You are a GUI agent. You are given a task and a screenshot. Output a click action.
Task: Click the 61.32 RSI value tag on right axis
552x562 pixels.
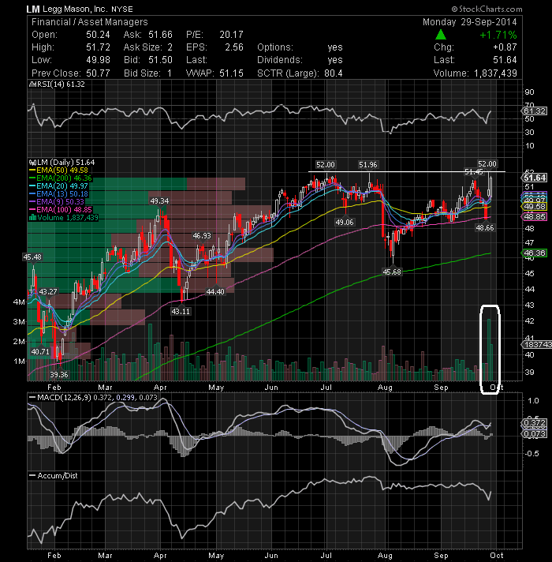[x=535, y=111]
